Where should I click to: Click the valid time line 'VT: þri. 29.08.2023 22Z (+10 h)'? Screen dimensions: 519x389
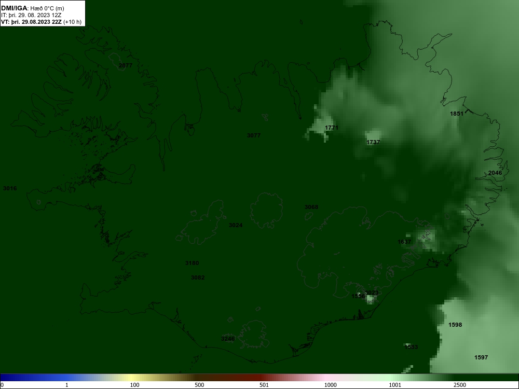(x=41, y=22)
